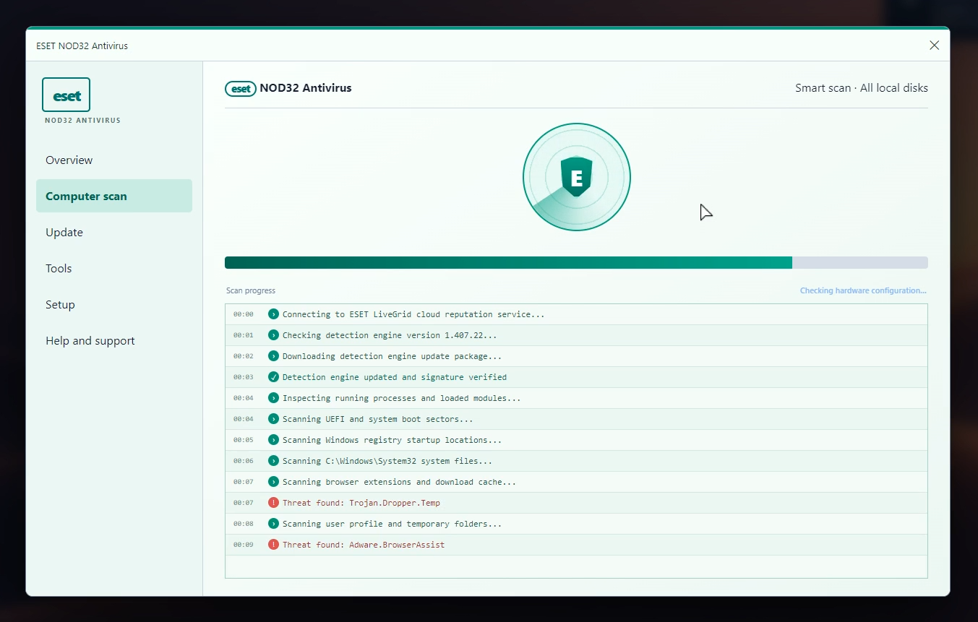Click the 00:00 timestamp in the scan log

244,314
